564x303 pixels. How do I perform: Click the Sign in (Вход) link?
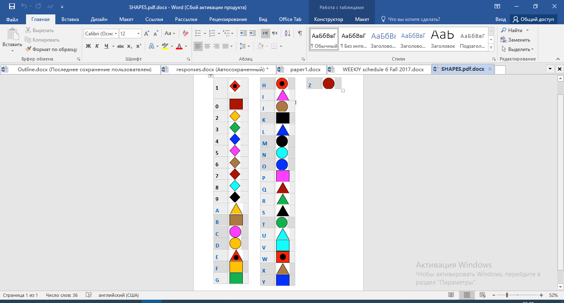(500, 19)
